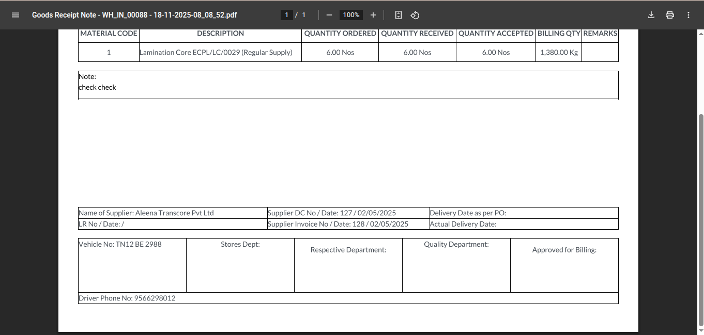Click the scroll down arrow

point(700,331)
